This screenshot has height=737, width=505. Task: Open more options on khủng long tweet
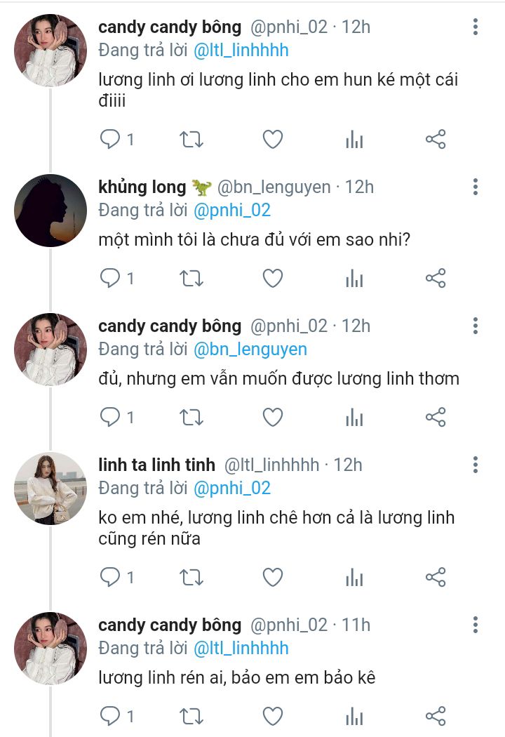(x=476, y=187)
